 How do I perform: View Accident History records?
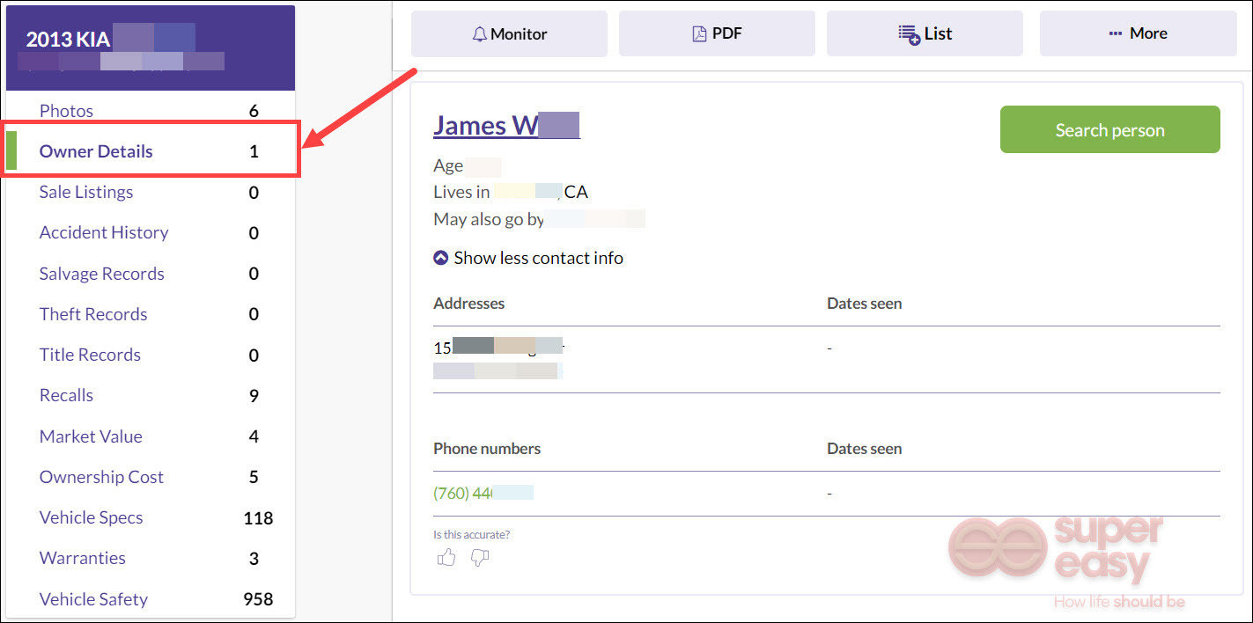point(104,232)
